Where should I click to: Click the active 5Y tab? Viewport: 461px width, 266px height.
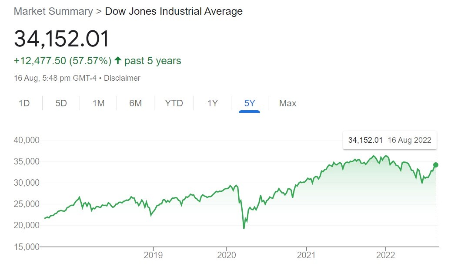coord(249,103)
